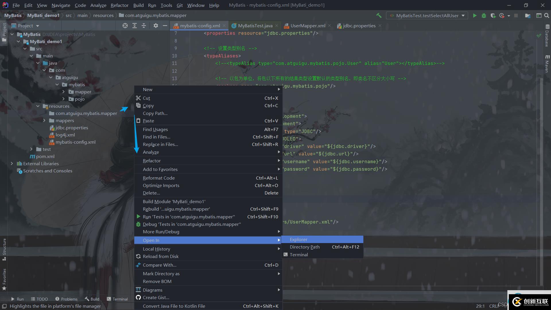Run with coverage shield icon
This screenshot has height=310, width=551.
[493, 16]
